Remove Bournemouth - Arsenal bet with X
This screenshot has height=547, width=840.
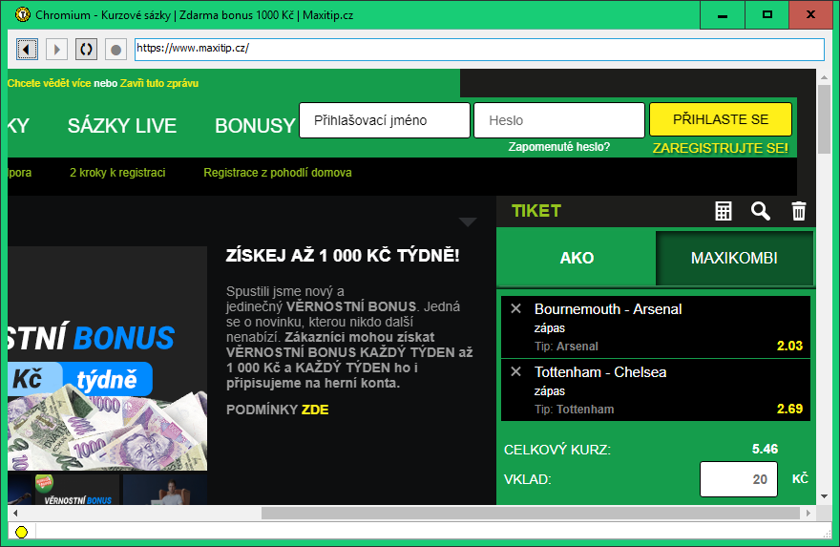[515, 308]
